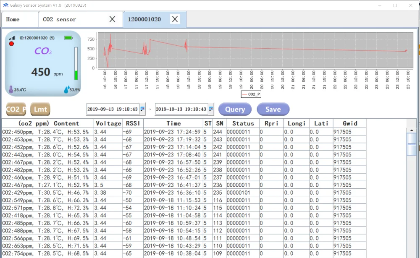This screenshot has width=420, height=258.
Task: Close the CO2 sensor tab
Action: [x=112, y=19]
